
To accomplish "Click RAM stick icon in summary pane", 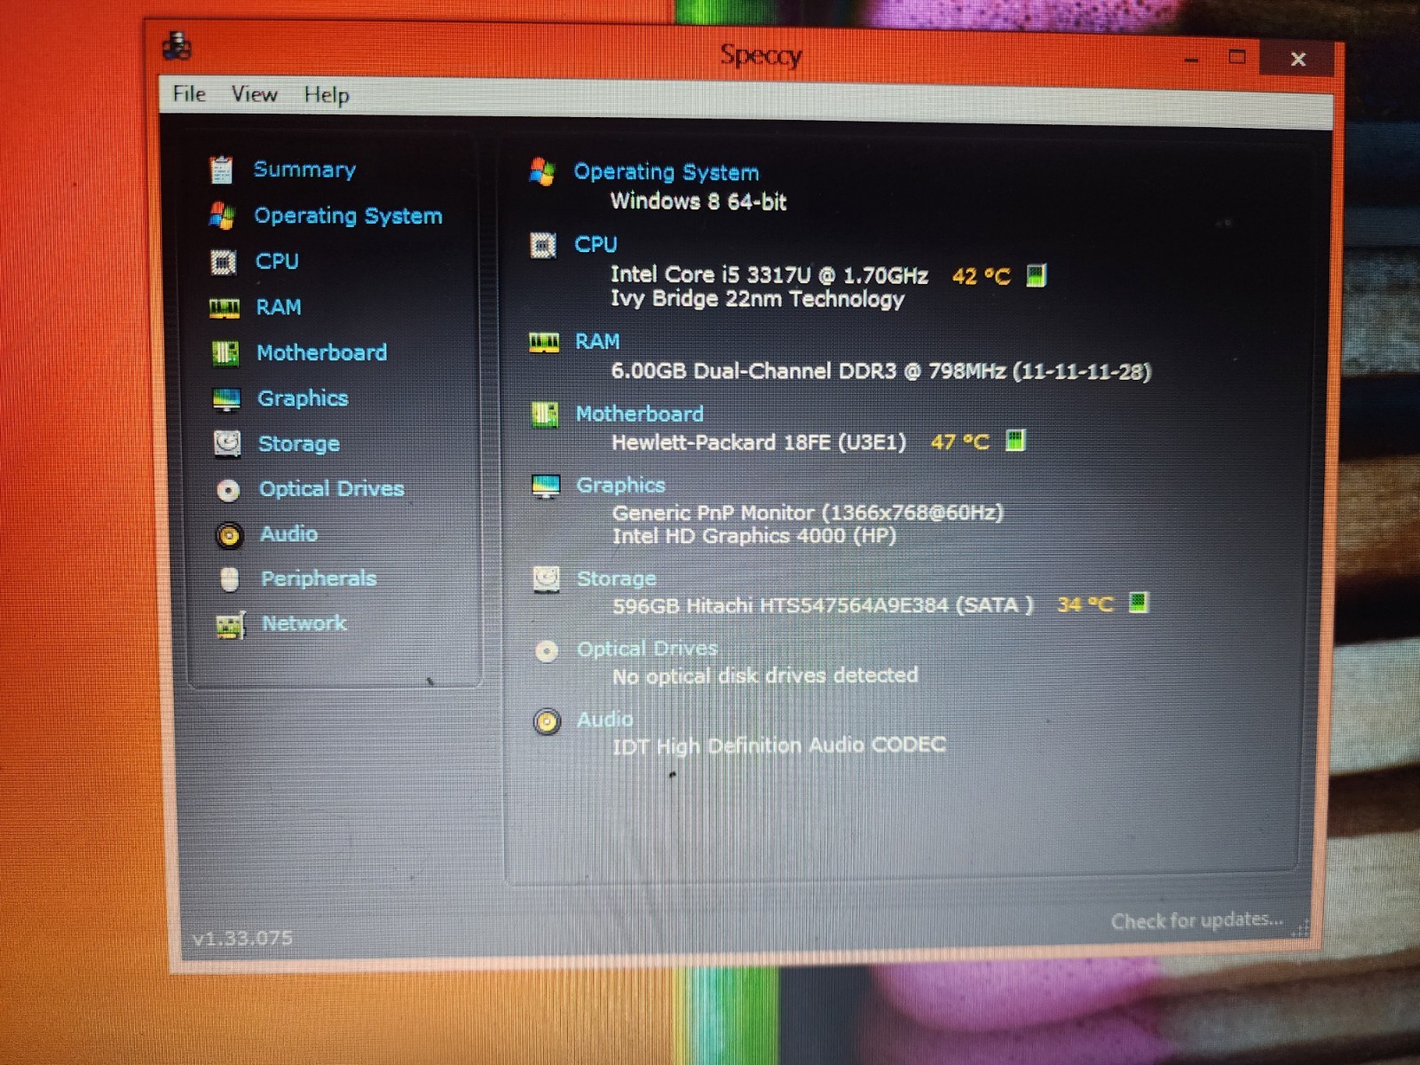I will (x=544, y=343).
